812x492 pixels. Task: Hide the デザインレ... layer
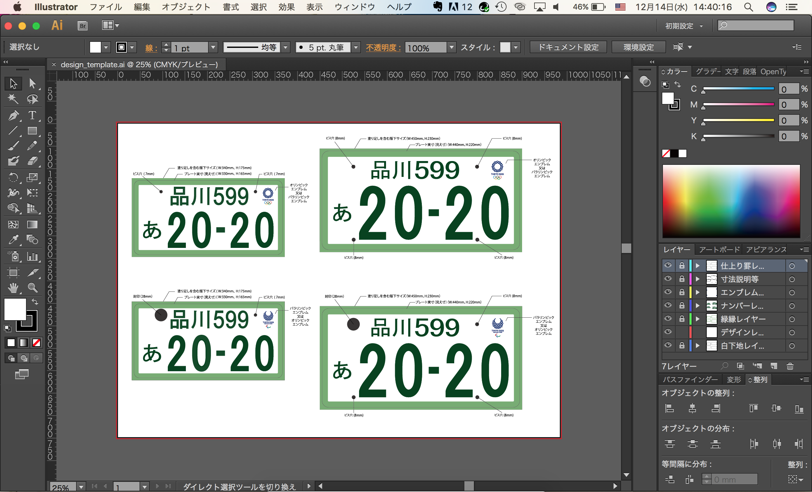[x=668, y=332]
